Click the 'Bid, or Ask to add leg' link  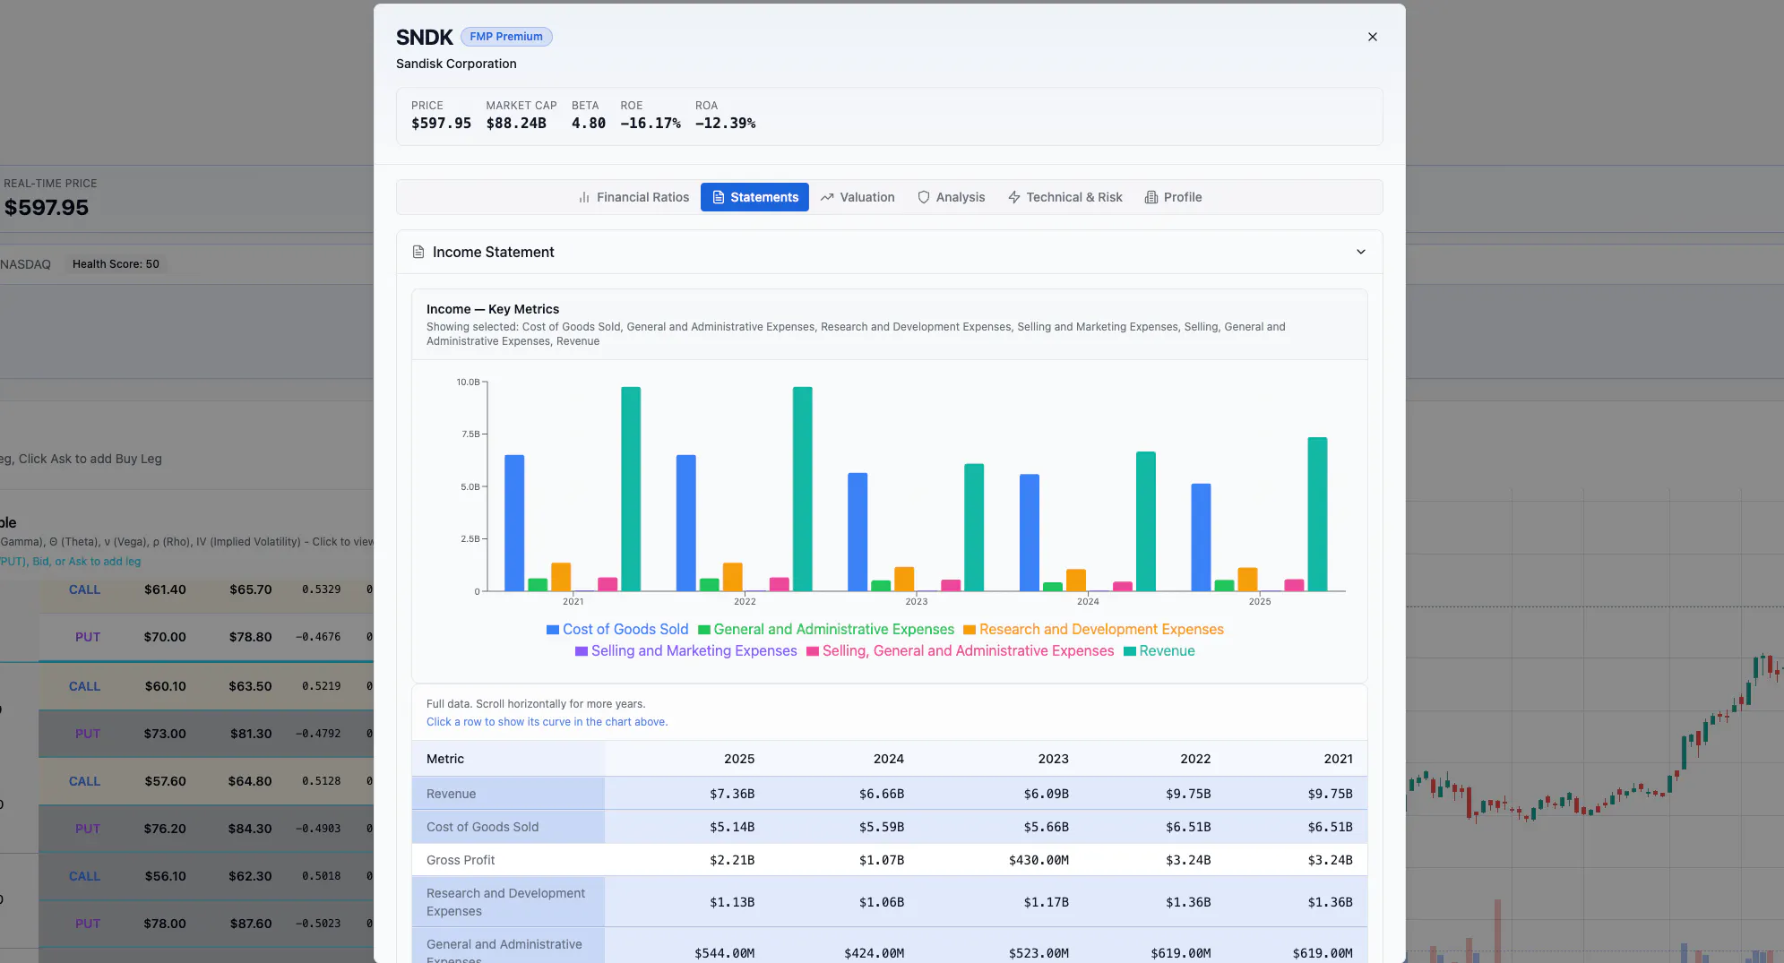pyautogui.click(x=87, y=562)
